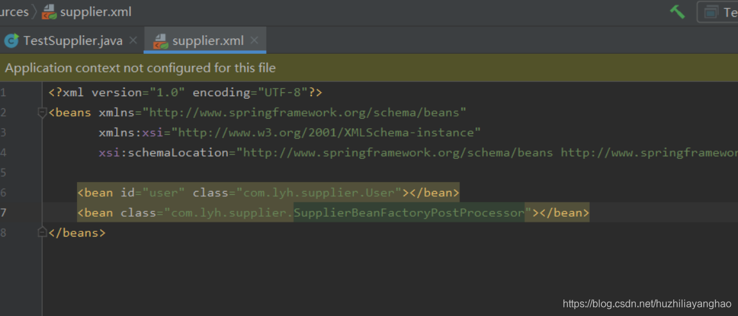Click the closing </beans> tag

[77, 233]
